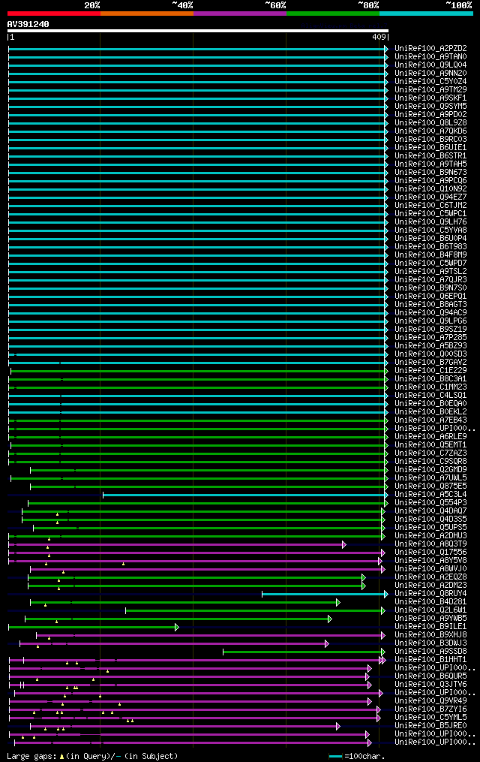Click the green ~80% identity legend bar
Image resolution: width=480 pixels, height=762 pixels.
[x=333, y=14]
